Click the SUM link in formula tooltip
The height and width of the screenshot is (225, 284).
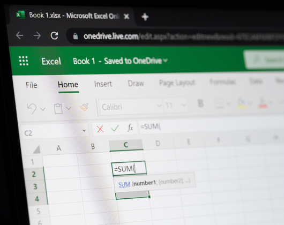click(x=124, y=185)
